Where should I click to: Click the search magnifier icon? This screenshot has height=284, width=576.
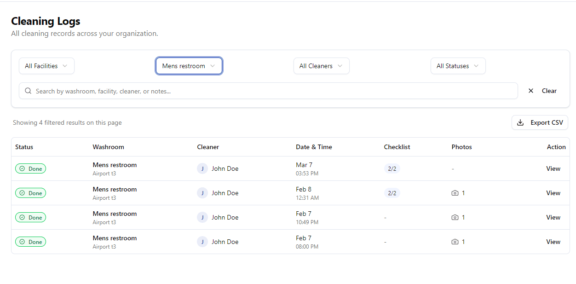coord(28,91)
